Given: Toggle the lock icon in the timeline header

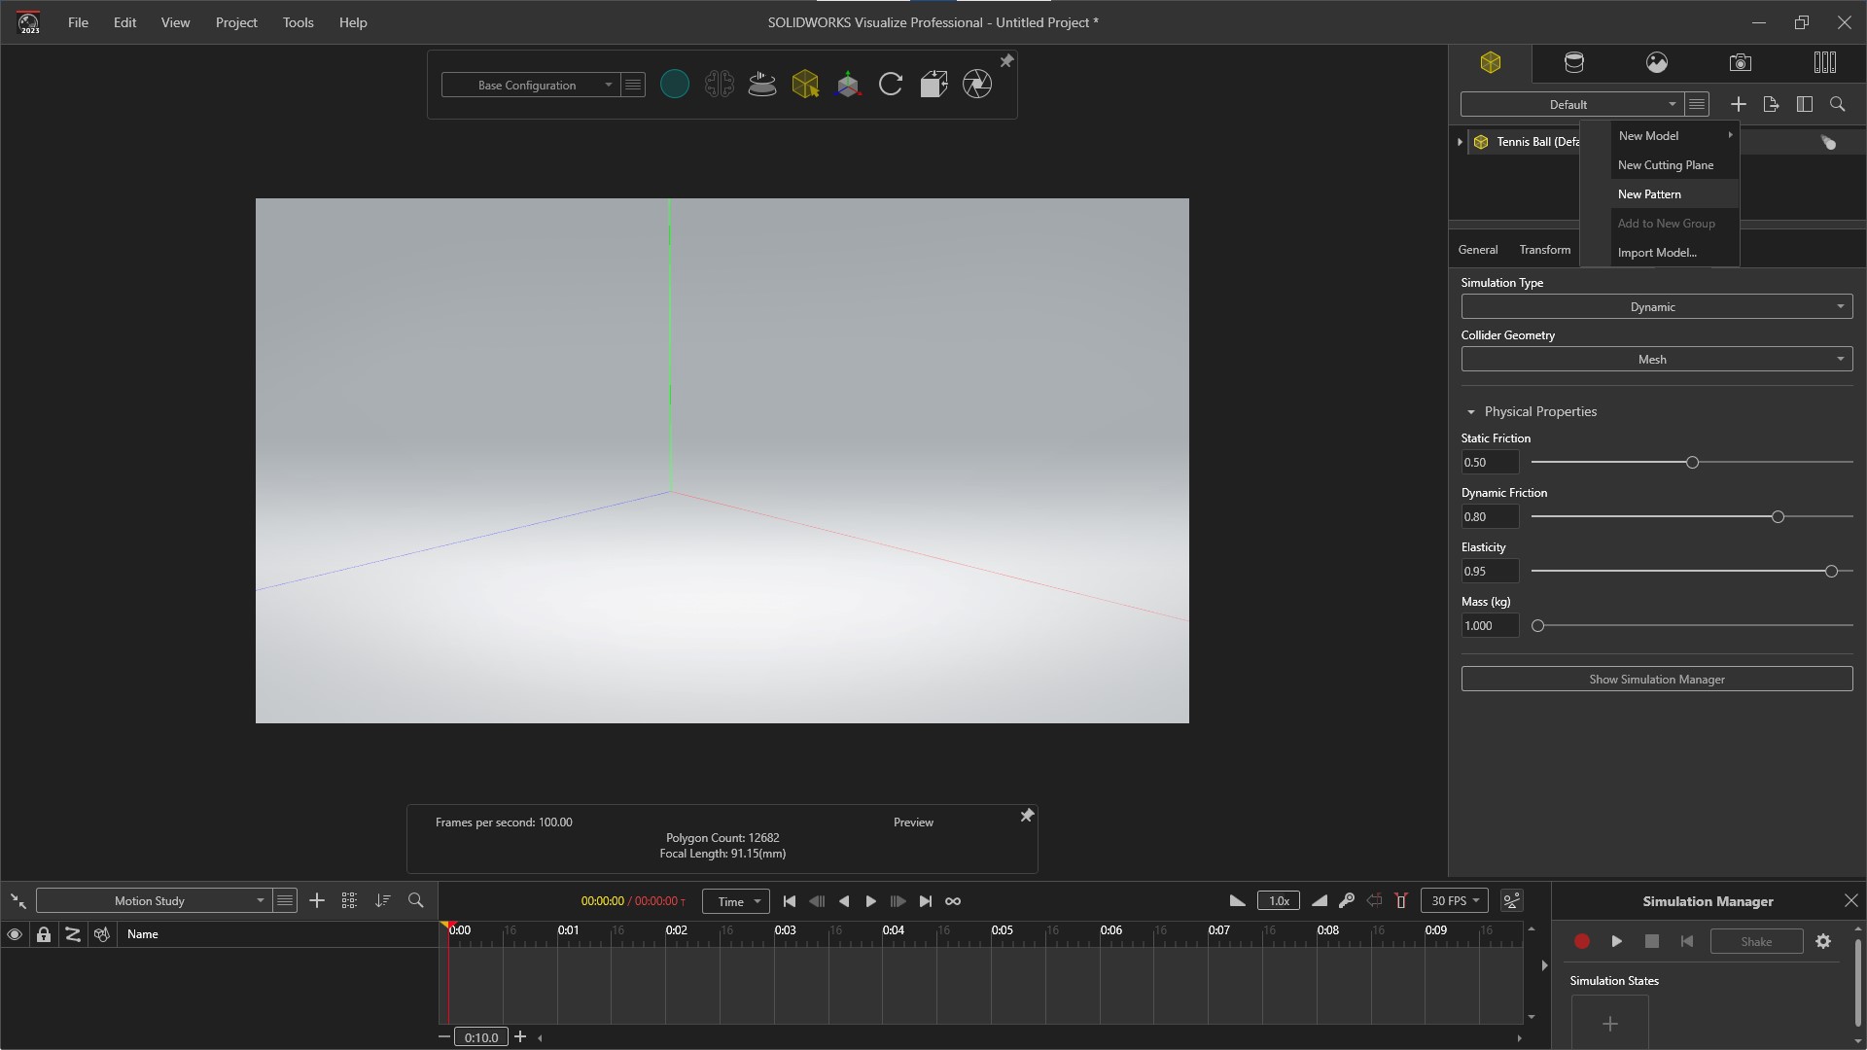Looking at the screenshot, I should coord(43,934).
